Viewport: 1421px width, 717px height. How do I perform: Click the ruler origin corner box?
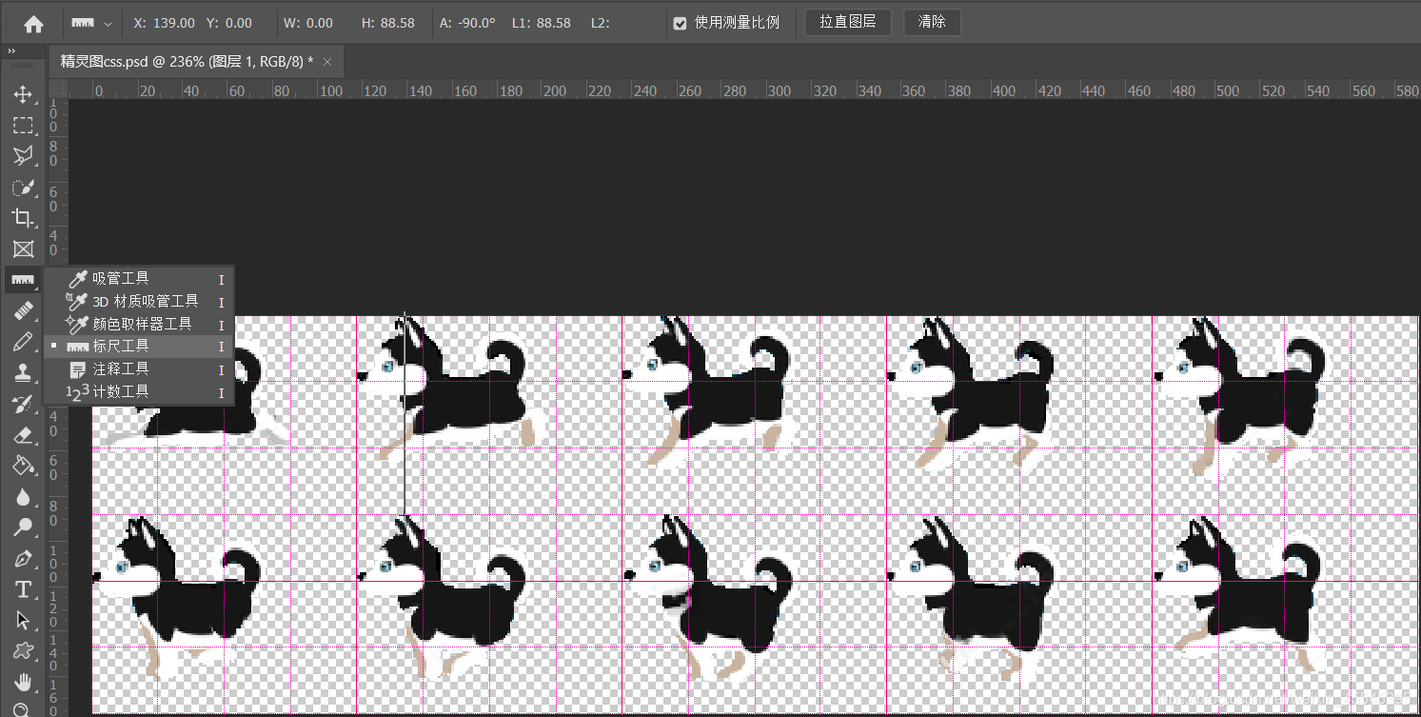coord(58,89)
